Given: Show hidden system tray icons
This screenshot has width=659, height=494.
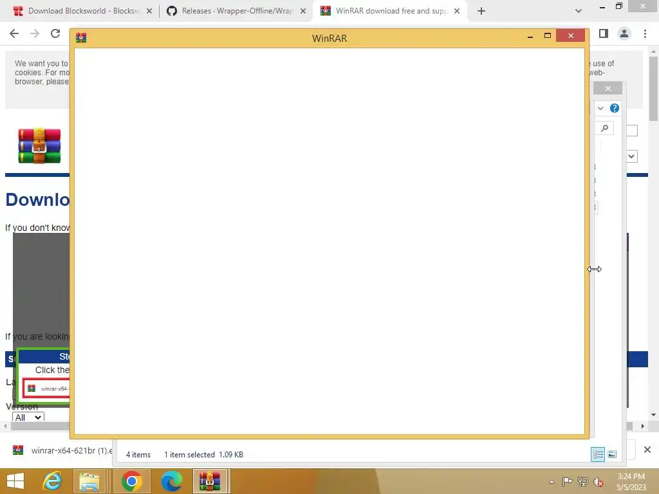Looking at the screenshot, I should pyautogui.click(x=552, y=482).
